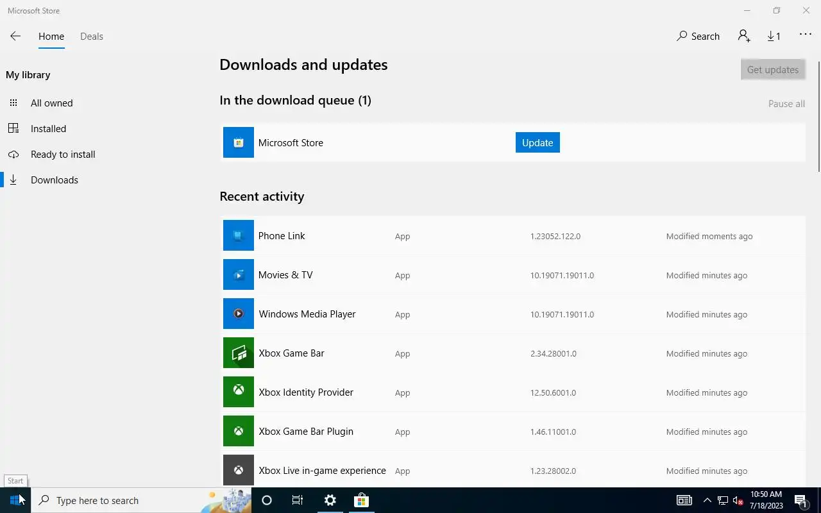The width and height of the screenshot is (821, 513).
Task: Open Xbox Live in-game experience row name
Action: click(x=322, y=470)
